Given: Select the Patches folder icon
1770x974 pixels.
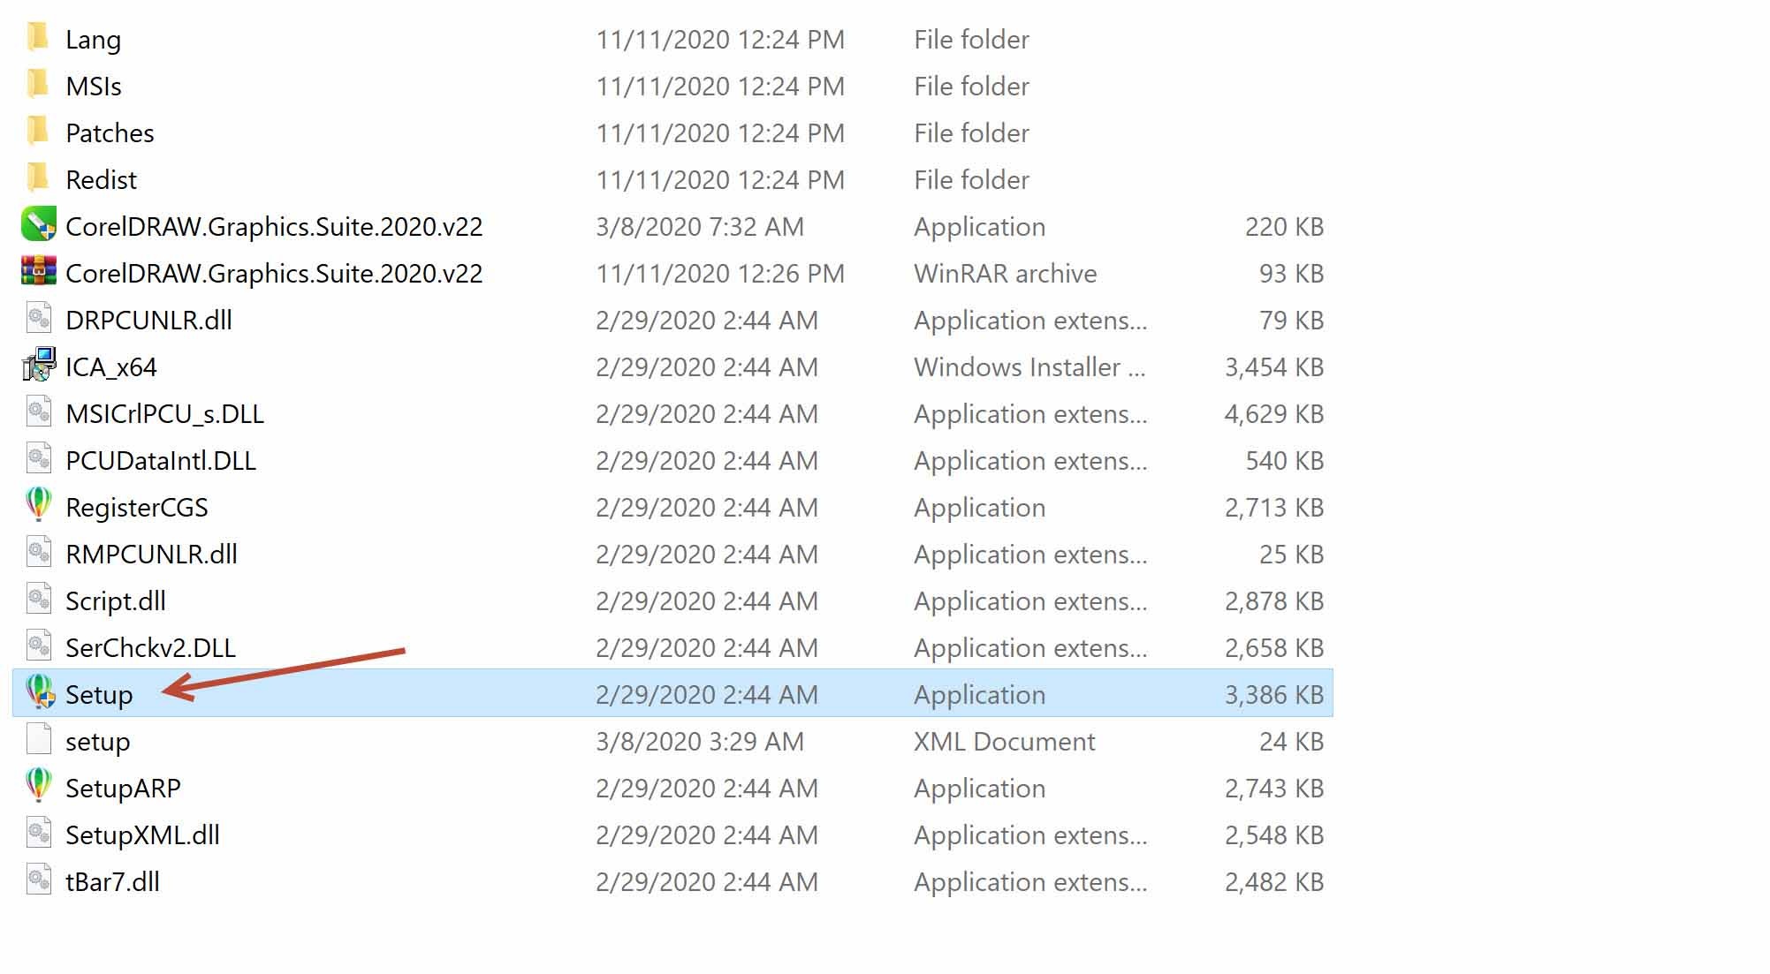Looking at the screenshot, I should [x=38, y=132].
